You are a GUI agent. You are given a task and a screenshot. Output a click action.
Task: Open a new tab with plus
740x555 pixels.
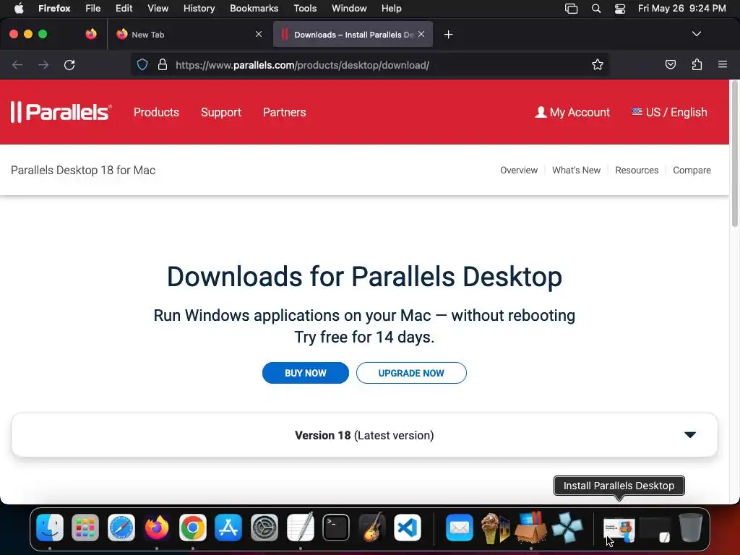click(x=448, y=35)
